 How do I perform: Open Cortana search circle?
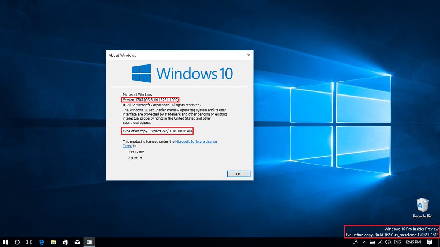17,242
